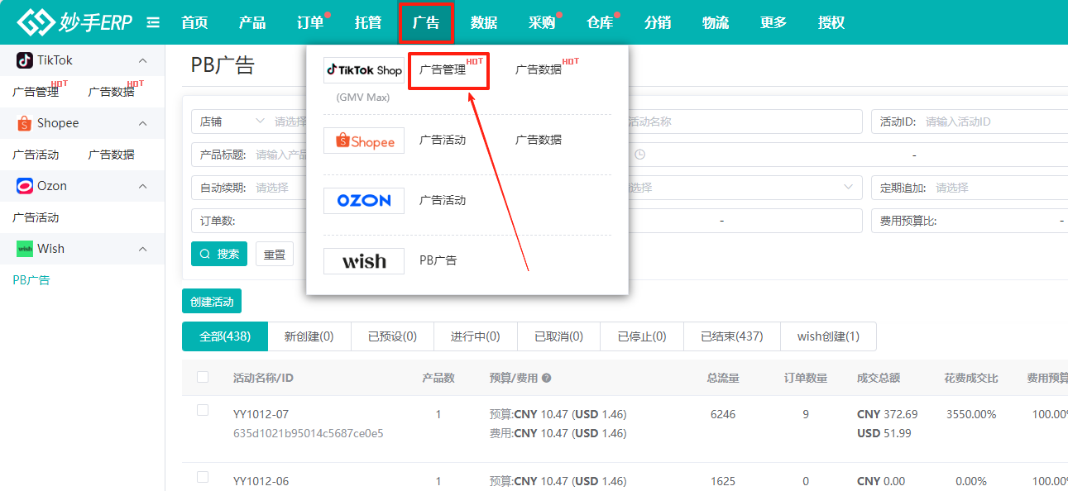Open Wish PB广告 in sidebar

(x=31, y=280)
